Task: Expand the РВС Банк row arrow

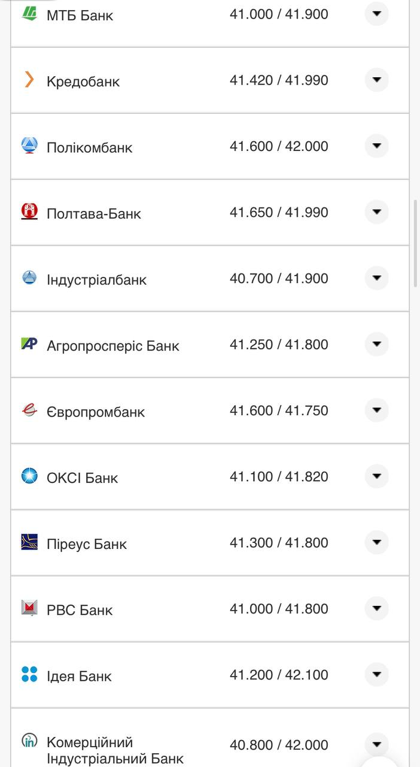Action: tap(376, 608)
